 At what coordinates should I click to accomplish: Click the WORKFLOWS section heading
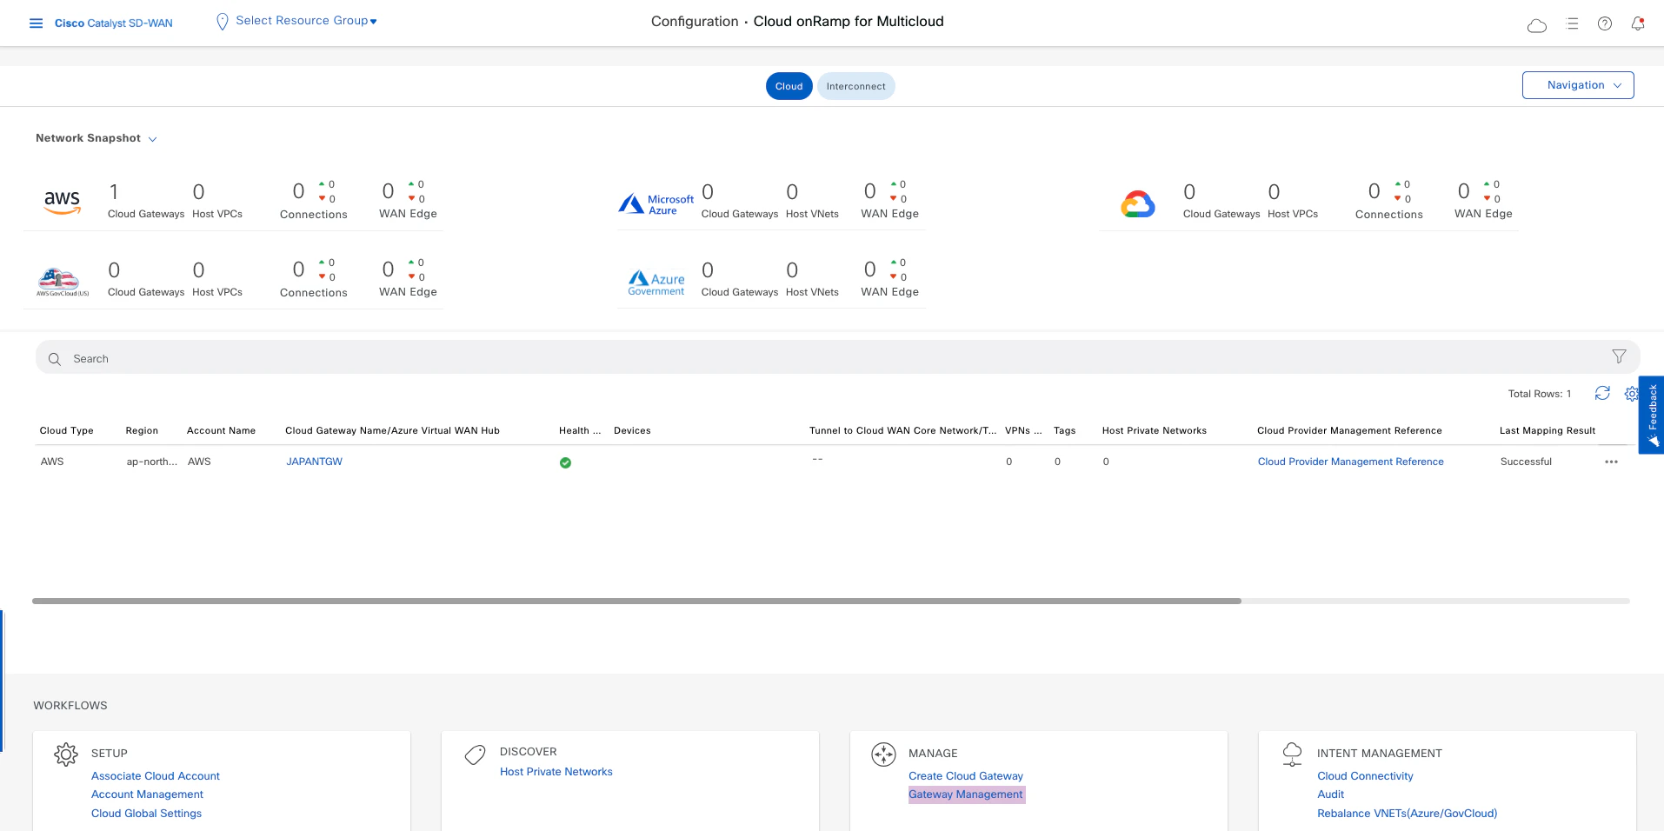(x=70, y=706)
